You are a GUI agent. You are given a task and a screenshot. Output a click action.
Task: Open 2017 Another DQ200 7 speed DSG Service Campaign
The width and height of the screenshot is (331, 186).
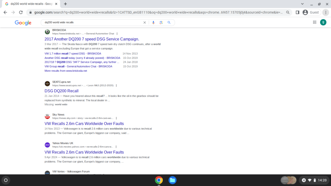92,39
